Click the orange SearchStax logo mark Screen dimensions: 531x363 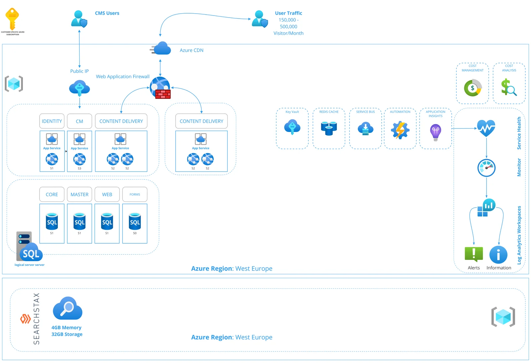26,319
